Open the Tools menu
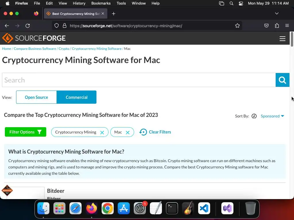294x220 pixels. point(121,3)
